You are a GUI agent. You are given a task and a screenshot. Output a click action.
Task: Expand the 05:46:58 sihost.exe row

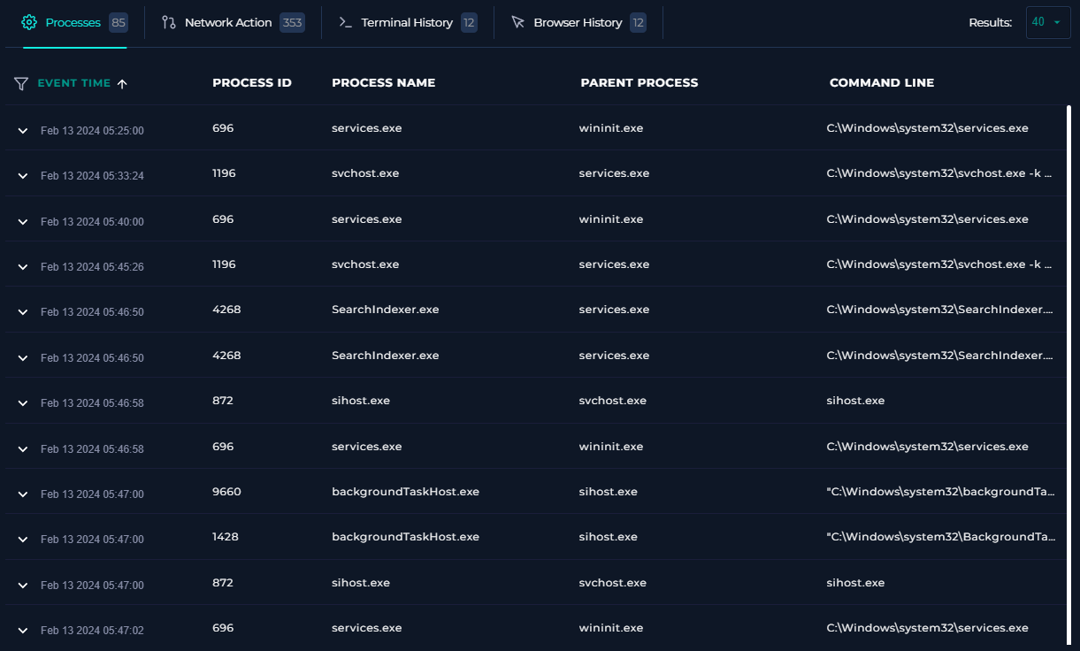click(x=23, y=402)
